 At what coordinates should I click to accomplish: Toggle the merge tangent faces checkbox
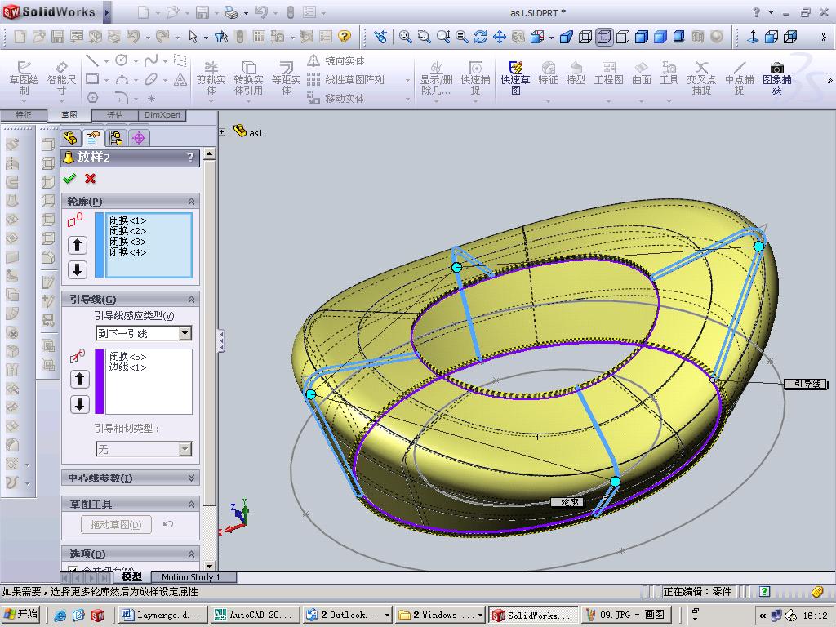click(x=73, y=569)
